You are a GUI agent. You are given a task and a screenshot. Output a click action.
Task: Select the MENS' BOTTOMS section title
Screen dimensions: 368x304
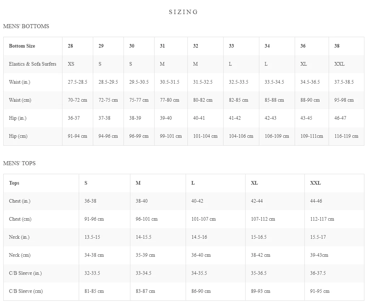26,26
